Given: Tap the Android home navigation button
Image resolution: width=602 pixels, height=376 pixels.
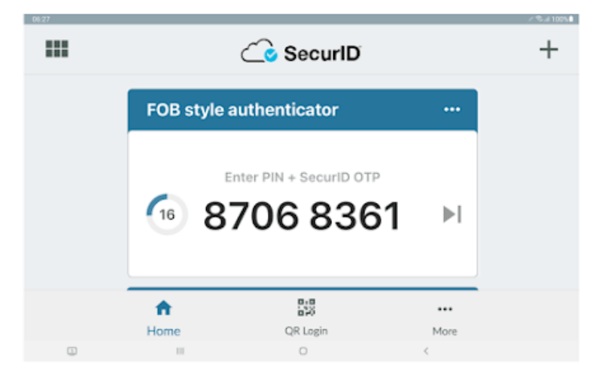Looking at the screenshot, I should tap(303, 350).
